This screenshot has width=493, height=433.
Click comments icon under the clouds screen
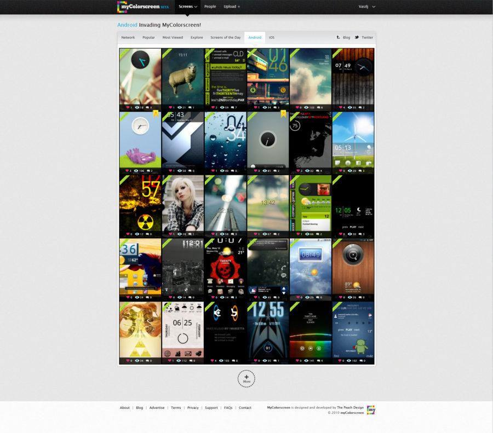click(x=319, y=107)
